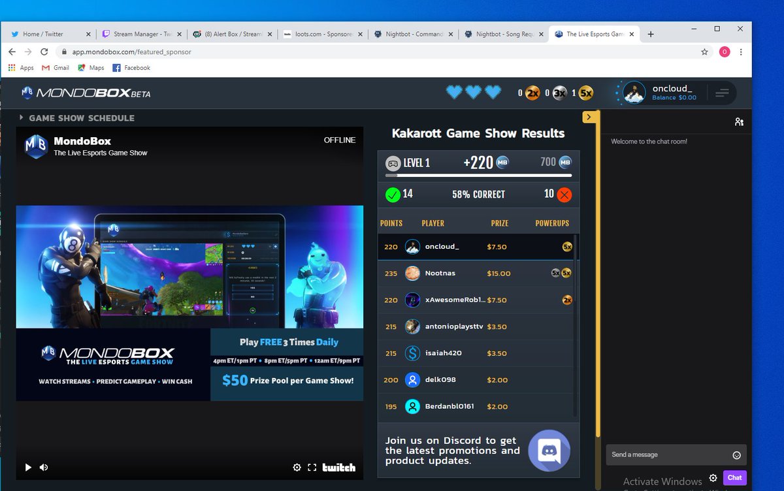
Task: Click the MondoBox sponsor banner image
Action: tap(189, 304)
